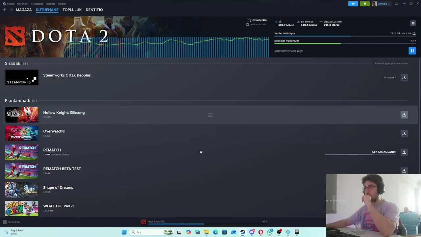
Task: Click the 'Otomatik güncellemeler etkin' text
Action: coord(391,64)
